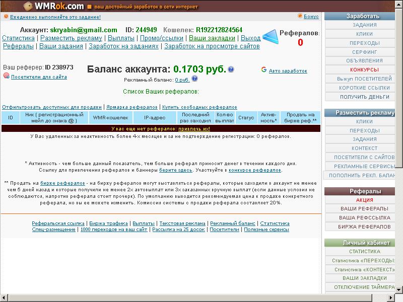Click the привлечь их! link
Viewport: 403px width, 302px height.
(x=194, y=129)
